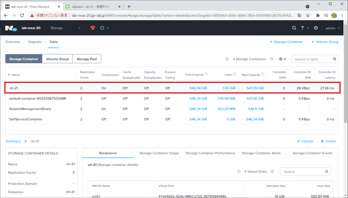Click 547.39 GiB max capacity value
The image size is (348, 198).
(255, 88)
